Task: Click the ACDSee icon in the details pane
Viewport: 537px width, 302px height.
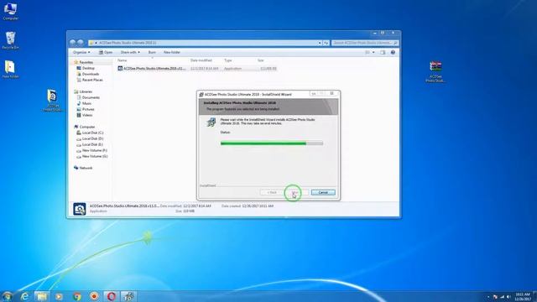Action: [80, 209]
